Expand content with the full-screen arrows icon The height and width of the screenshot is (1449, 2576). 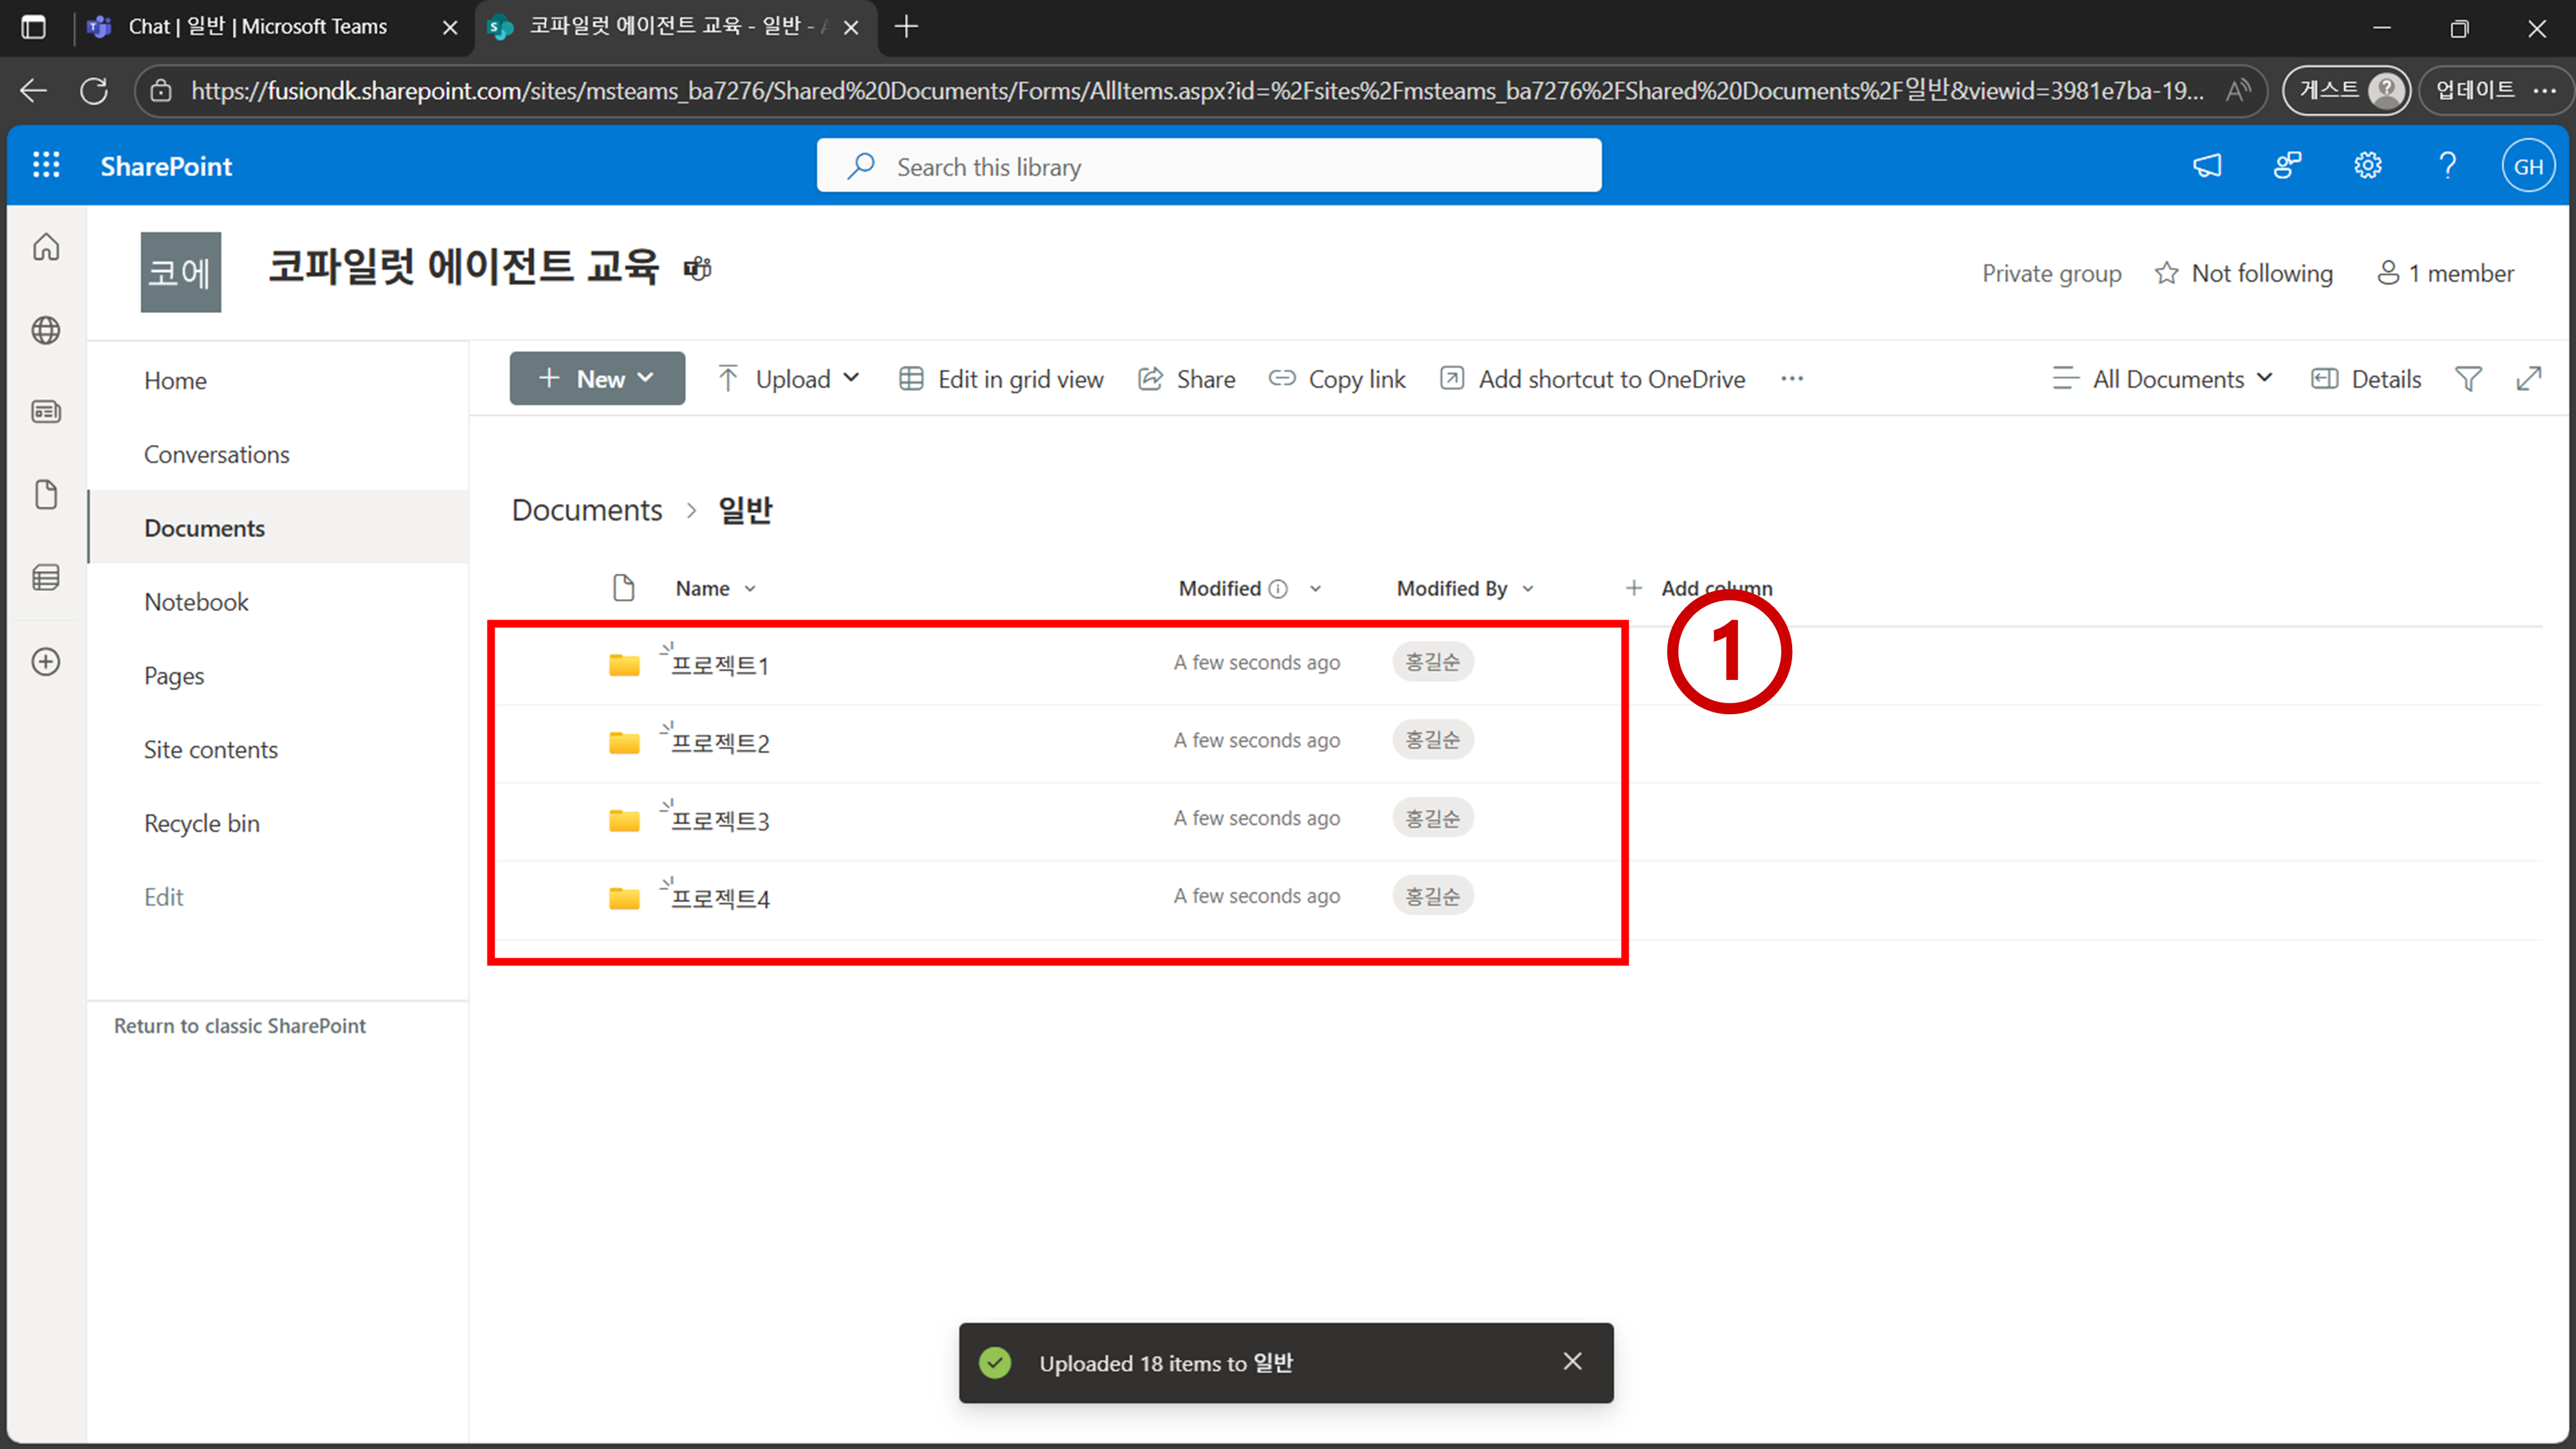coord(2529,379)
